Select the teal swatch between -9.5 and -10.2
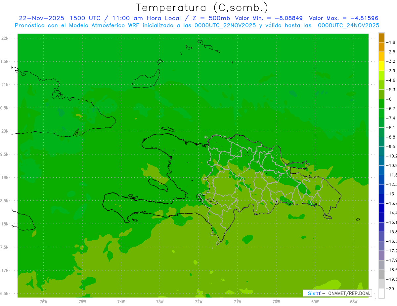This screenshot has width=397, height=306. click(381, 151)
